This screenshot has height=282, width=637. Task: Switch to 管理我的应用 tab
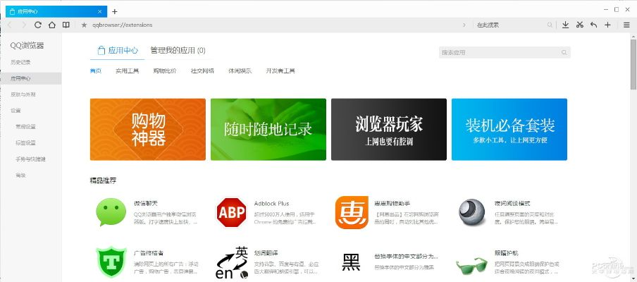(x=178, y=51)
